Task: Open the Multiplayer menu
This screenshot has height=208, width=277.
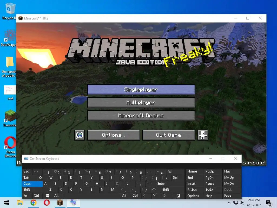Action: (141, 103)
